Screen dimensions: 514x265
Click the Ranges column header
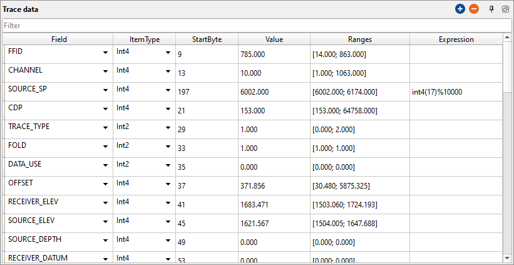[360, 39]
